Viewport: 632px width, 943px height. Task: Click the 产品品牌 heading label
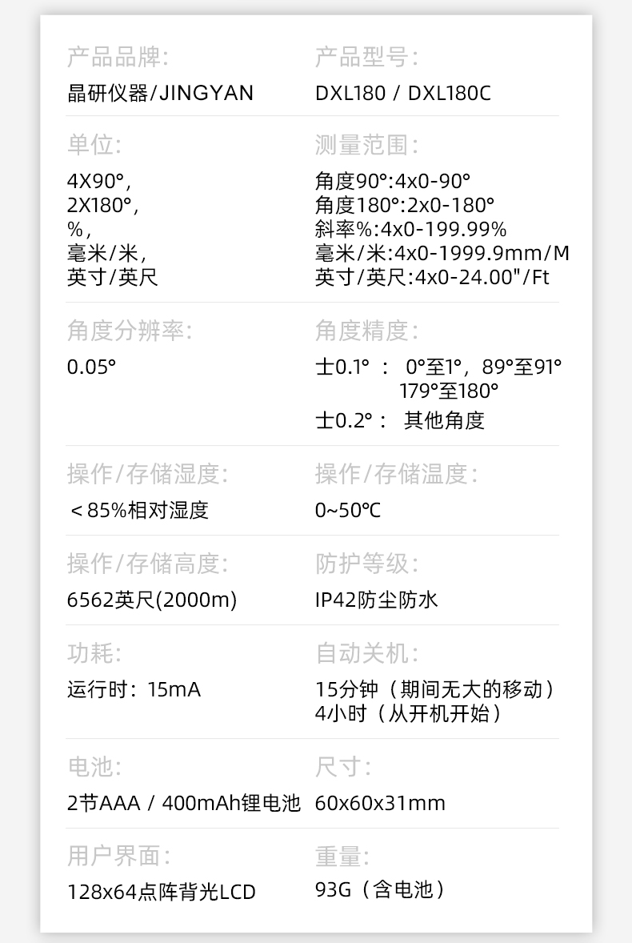pyautogui.click(x=118, y=58)
